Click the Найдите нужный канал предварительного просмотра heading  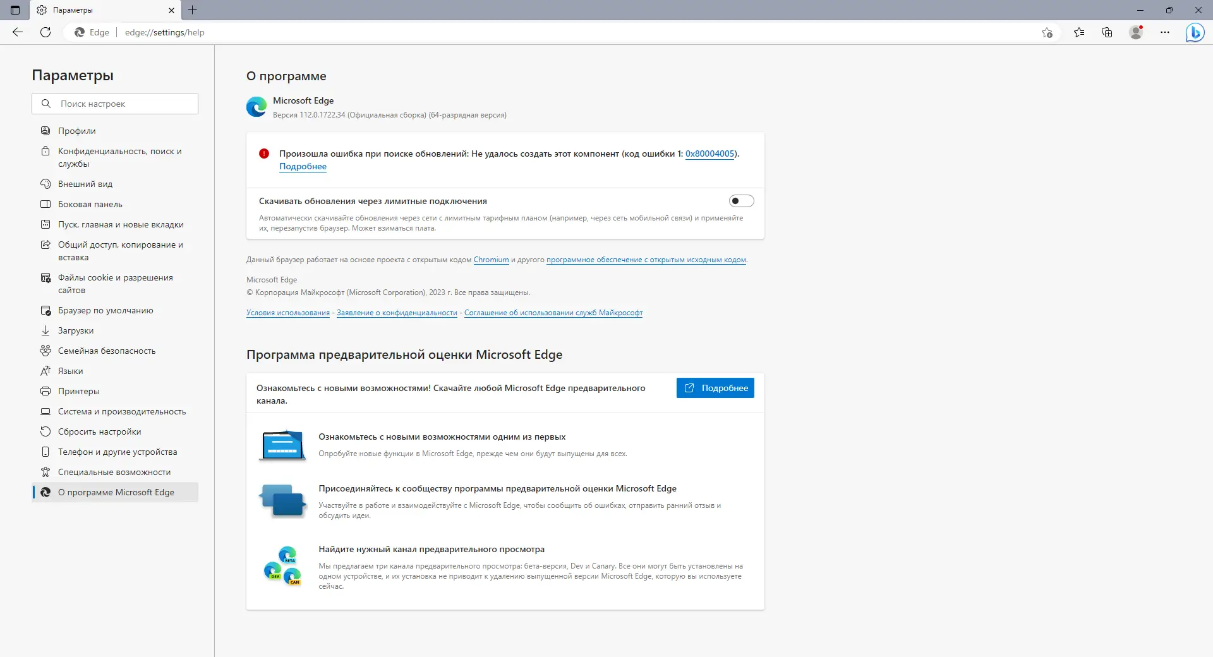pos(431,549)
